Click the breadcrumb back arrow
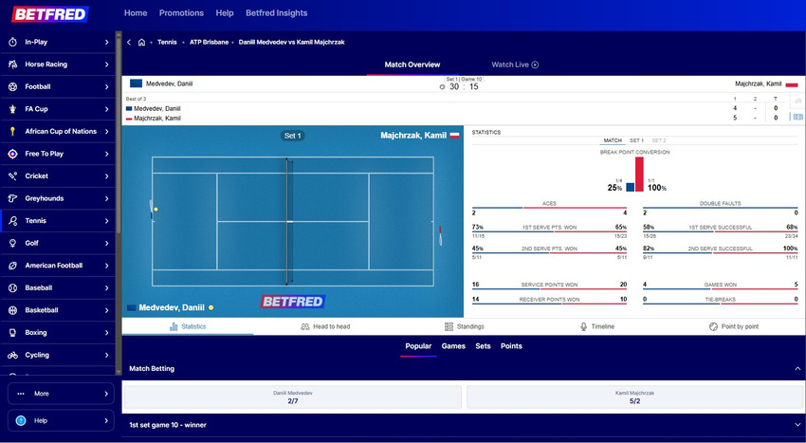The height and width of the screenshot is (443, 806). tap(129, 42)
